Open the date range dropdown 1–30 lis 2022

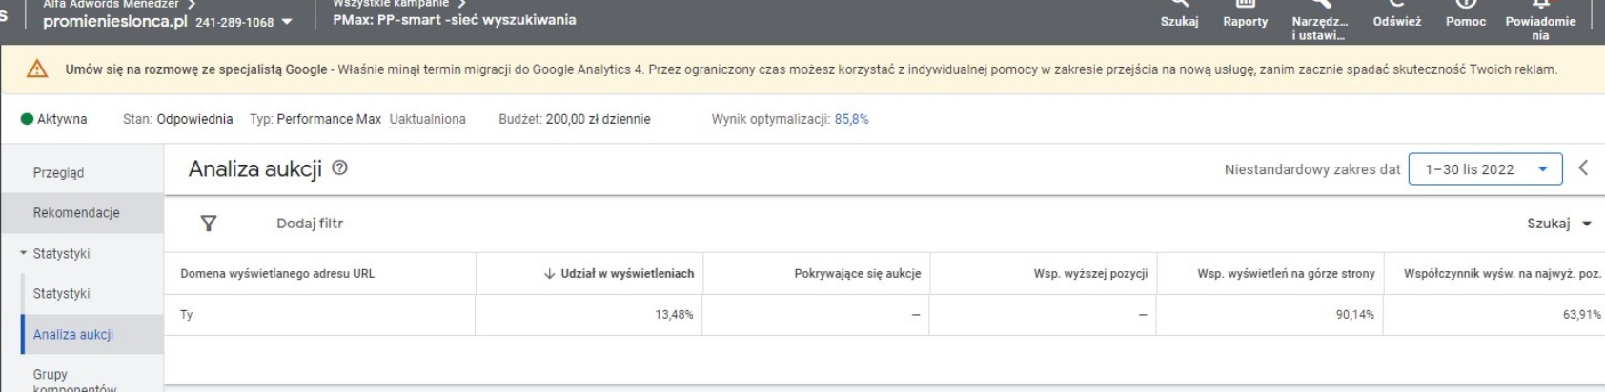[x=1484, y=169]
